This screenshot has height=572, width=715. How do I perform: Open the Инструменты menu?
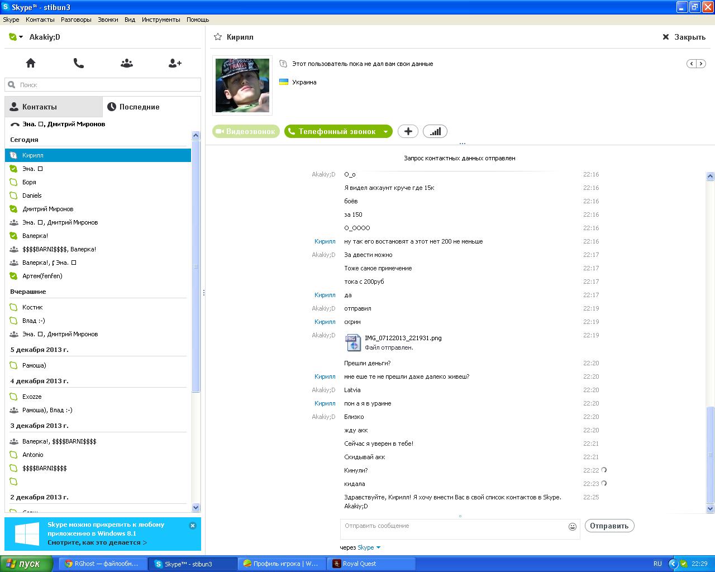(x=161, y=20)
